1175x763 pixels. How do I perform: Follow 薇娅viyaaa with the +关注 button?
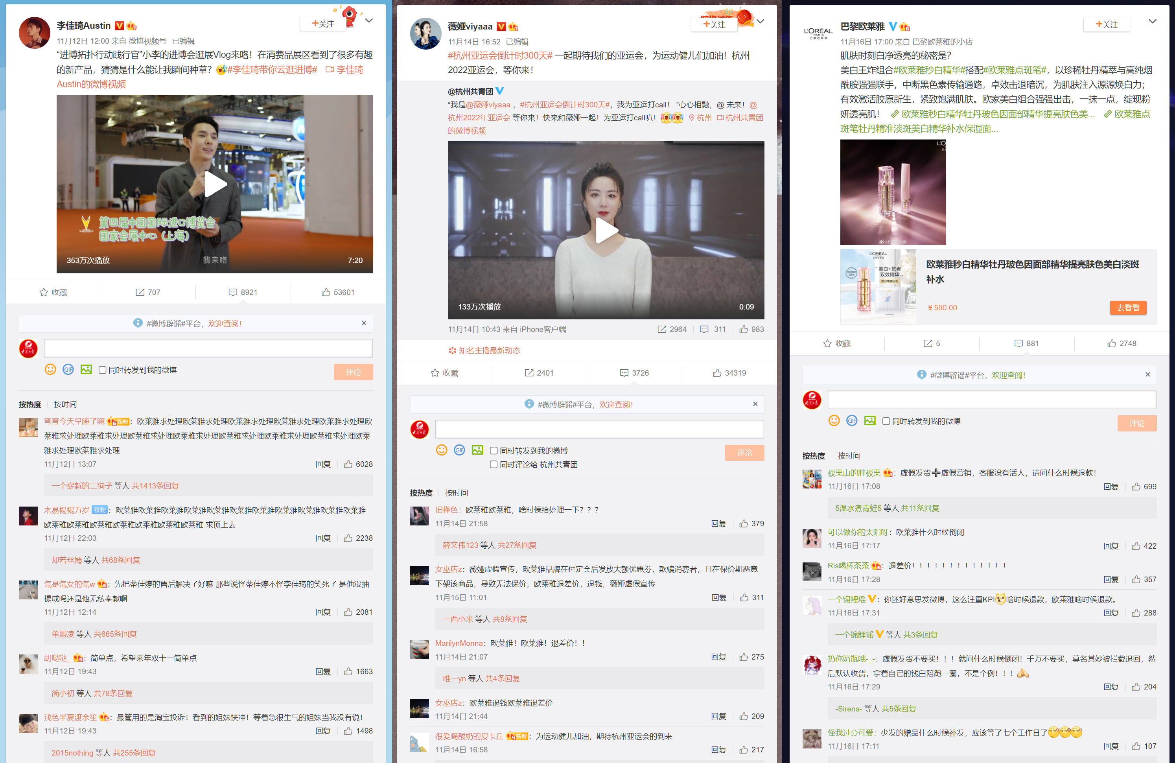[x=714, y=25]
